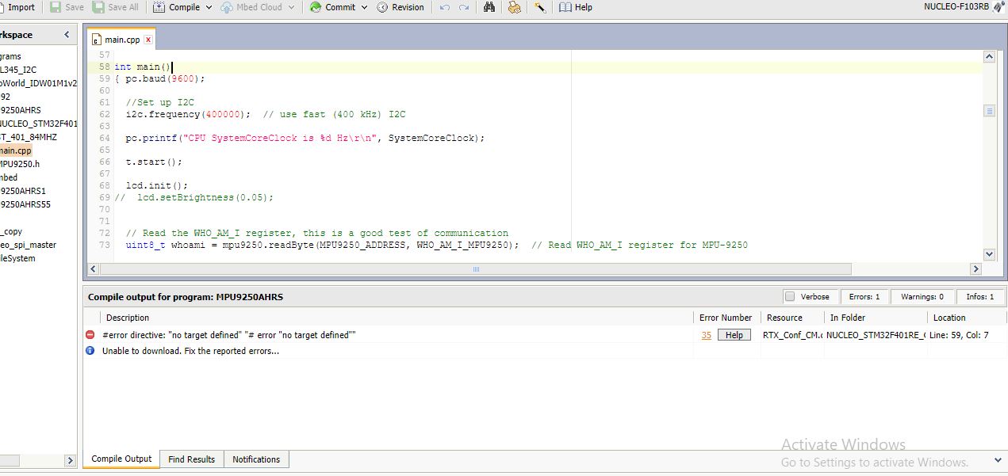
Task: Open the Compile dropdown arrow
Action: (209, 7)
